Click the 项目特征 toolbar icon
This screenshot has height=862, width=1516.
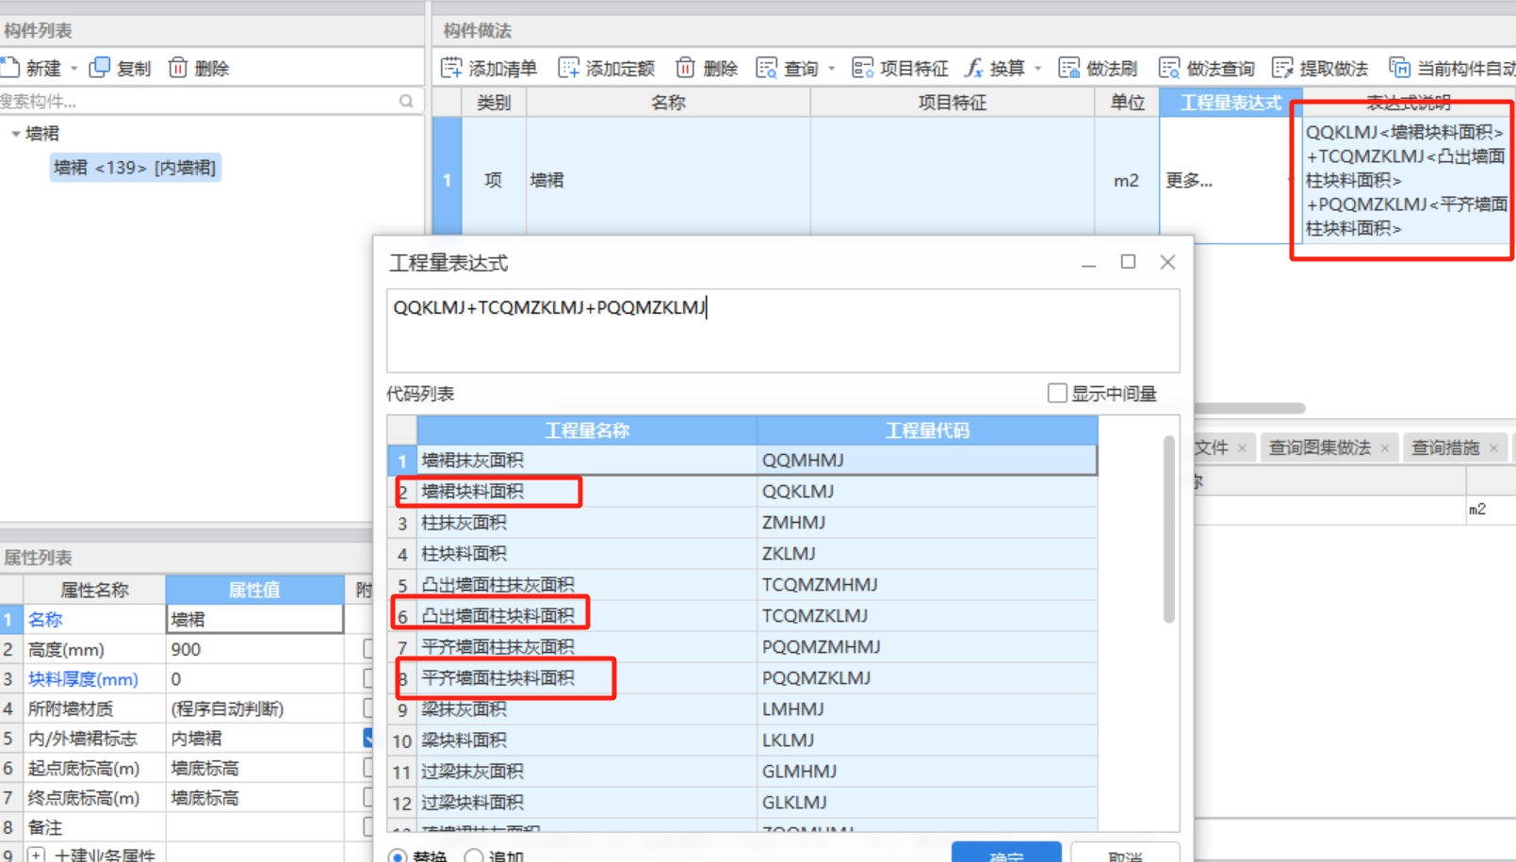tap(862, 68)
